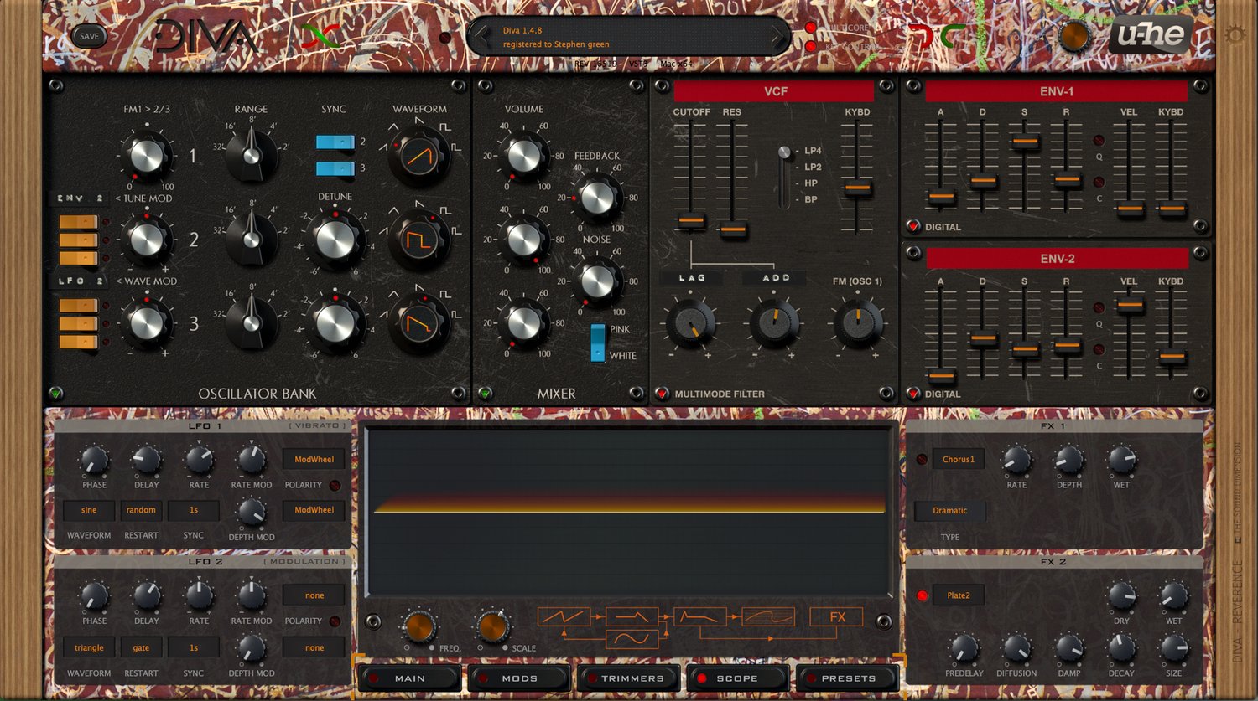
Task: Select the mixer block beside the oscillator block
Action: (632, 618)
